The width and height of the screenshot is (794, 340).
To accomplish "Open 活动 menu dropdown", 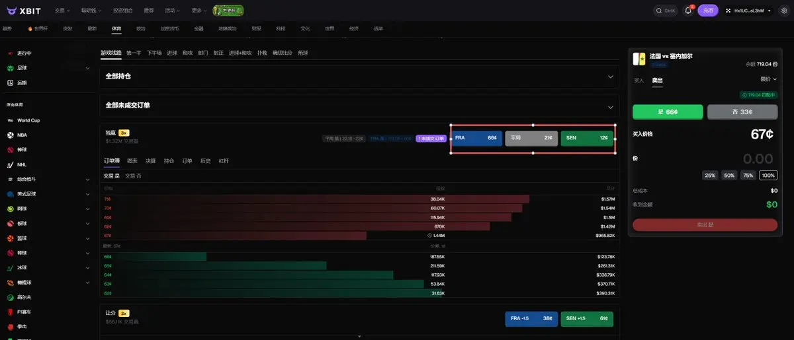I will pos(172,11).
